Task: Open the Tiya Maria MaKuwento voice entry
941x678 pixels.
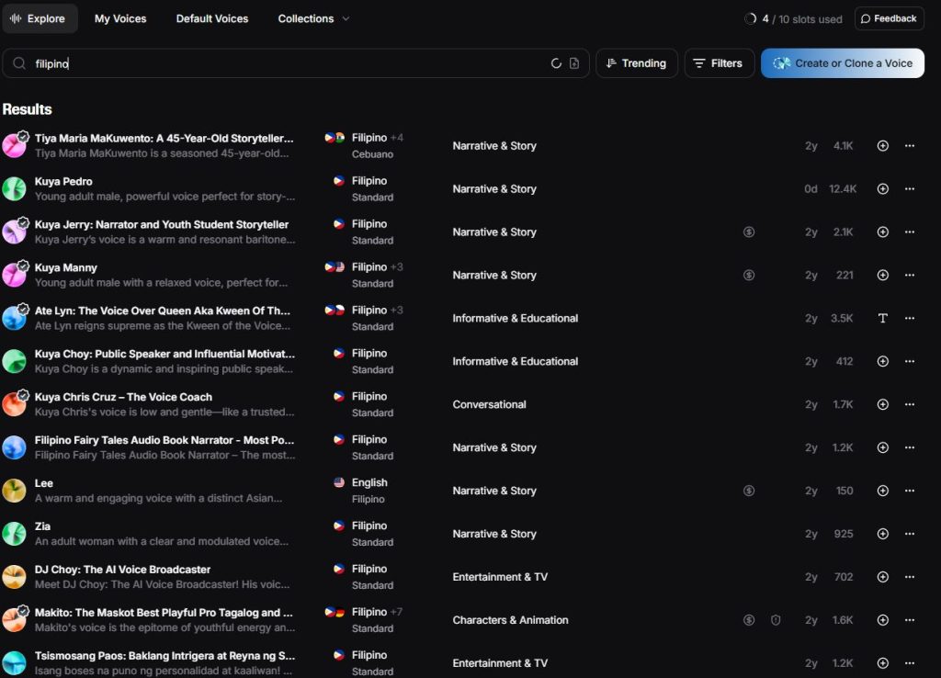Action: coord(164,139)
